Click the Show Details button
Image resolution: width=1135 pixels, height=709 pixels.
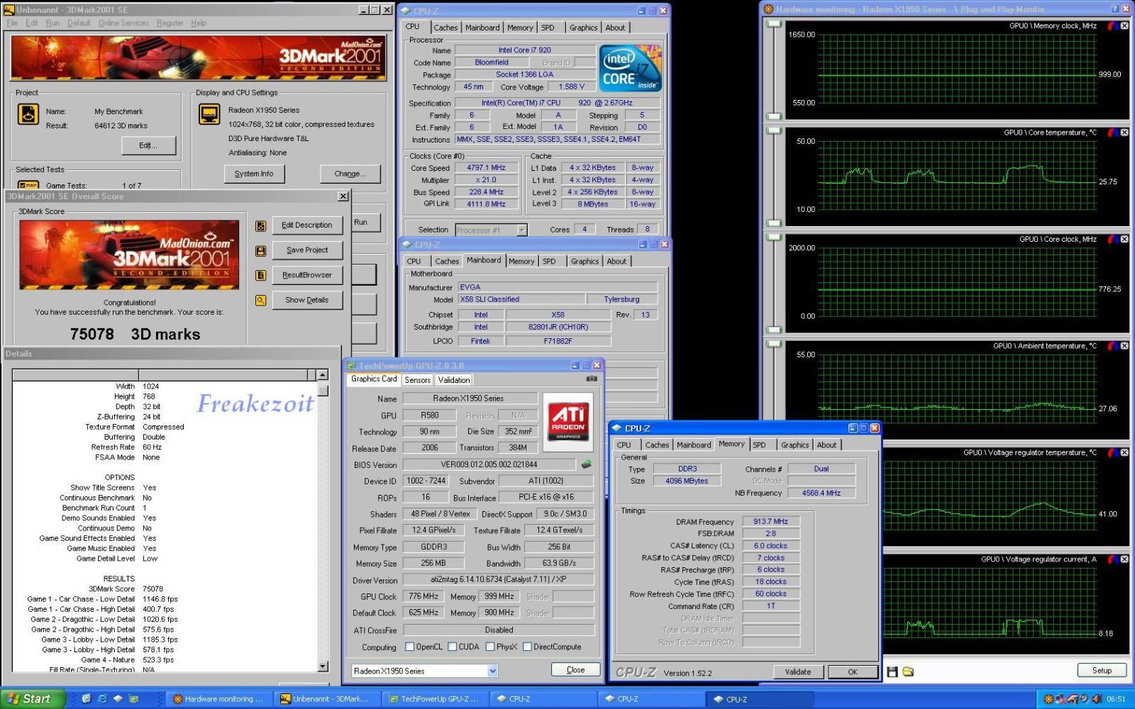(x=306, y=300)
